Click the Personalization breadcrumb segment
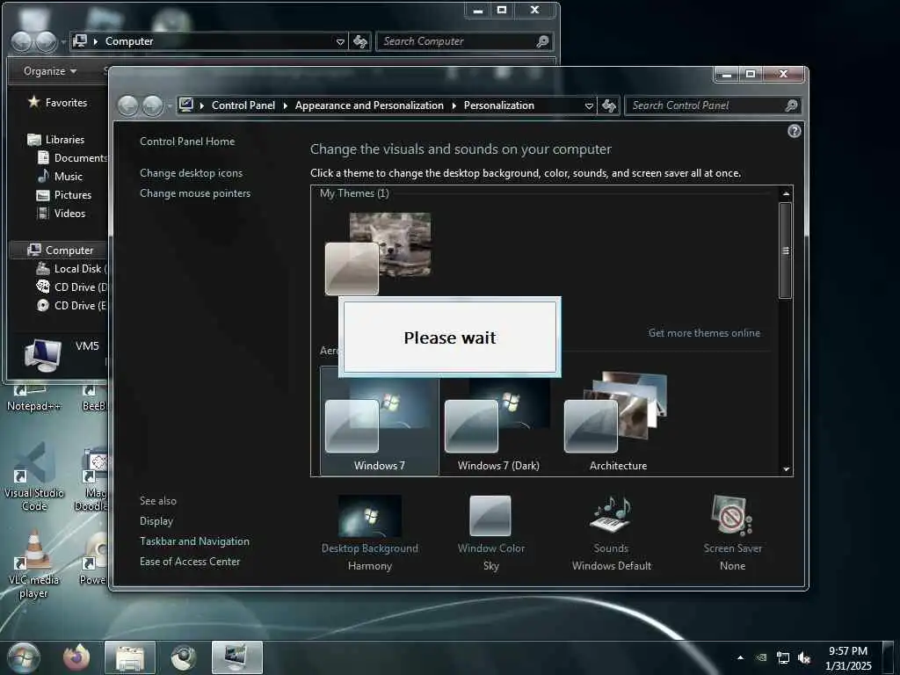Image resolution: width=900 pixels, height=675 pixels. pyautogui.click(x=499, y=105)
